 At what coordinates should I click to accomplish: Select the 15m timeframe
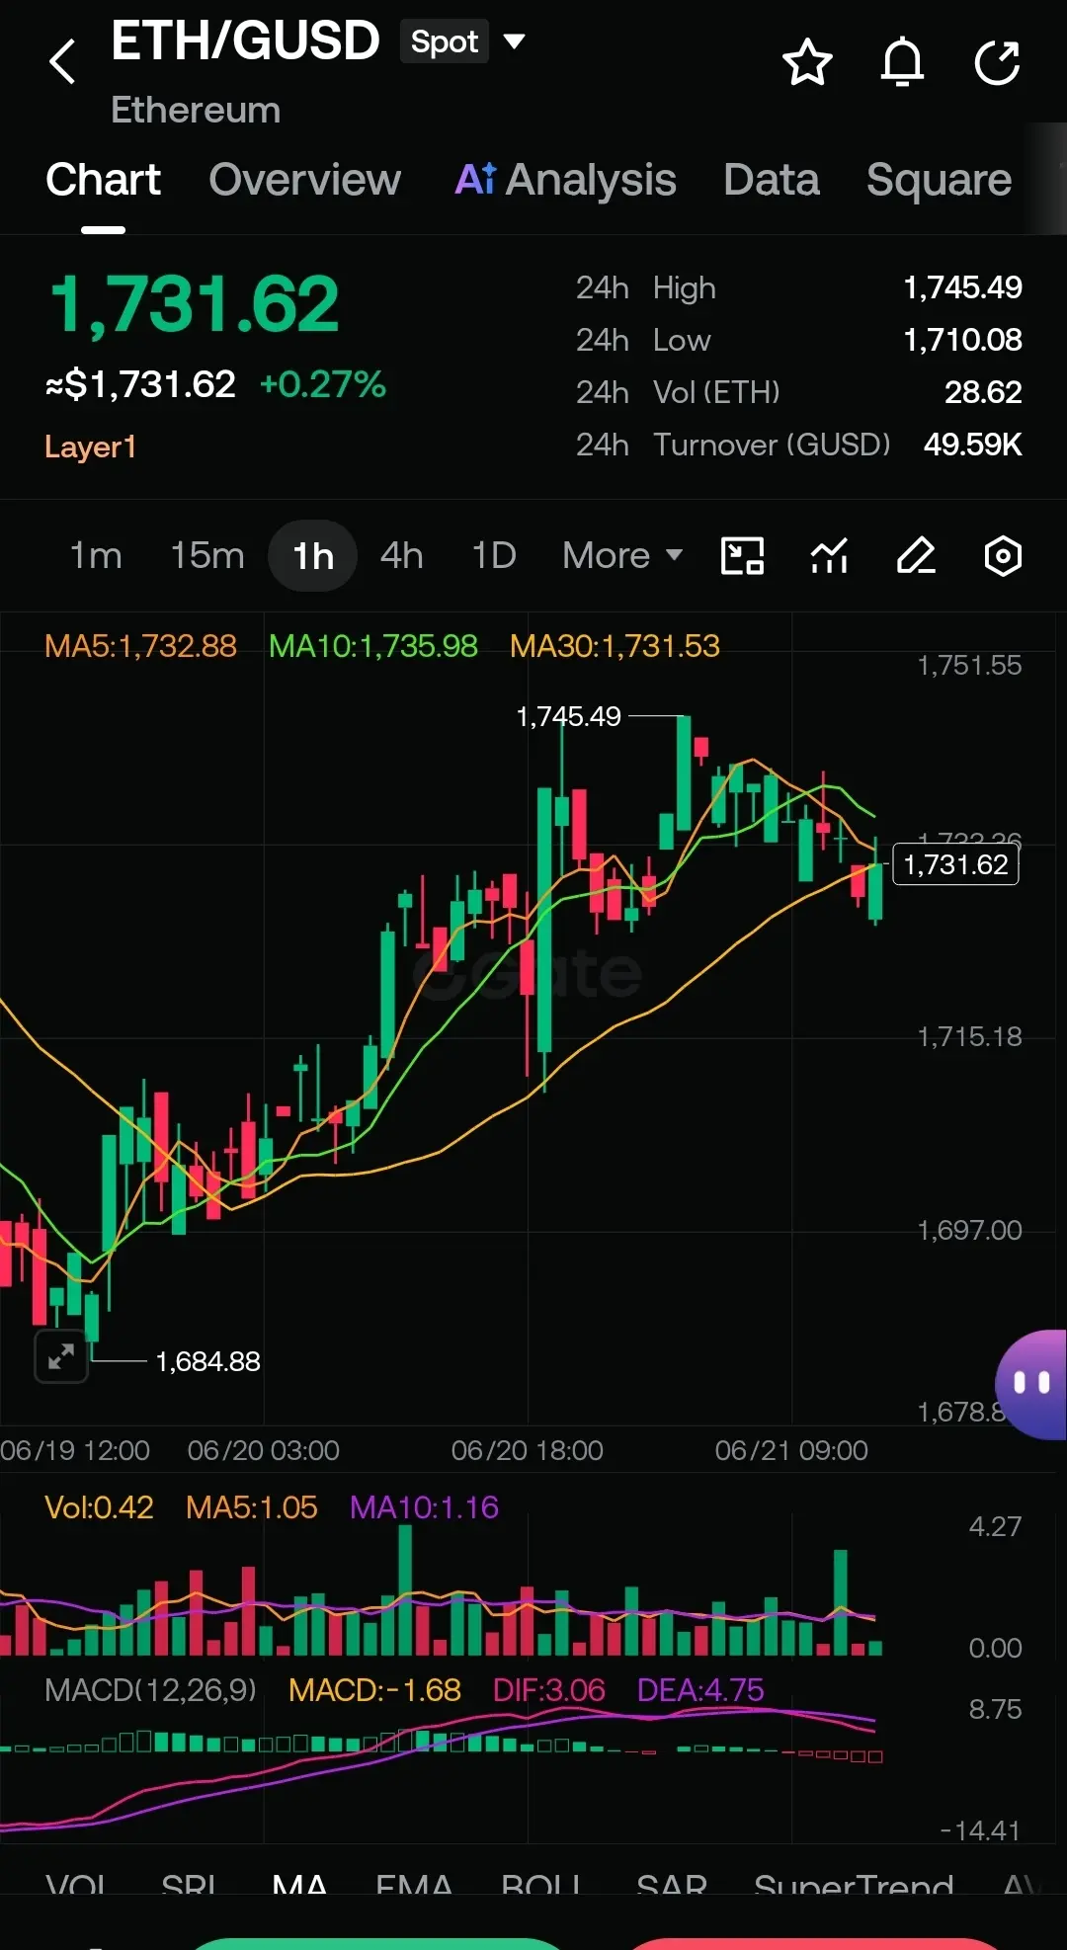(x=206, y=556)
